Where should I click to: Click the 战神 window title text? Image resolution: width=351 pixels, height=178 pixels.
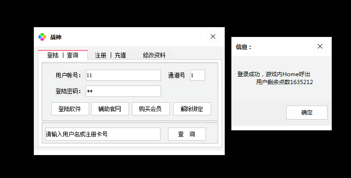[x=56, y=37]
